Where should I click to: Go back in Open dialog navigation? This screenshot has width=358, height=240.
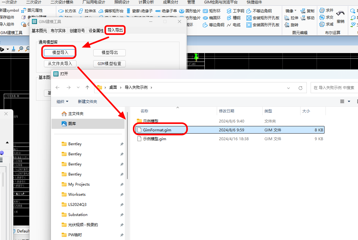(x=58, y=87)
